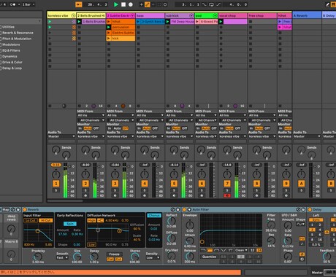Unfold the pad track header

(215, 15)
